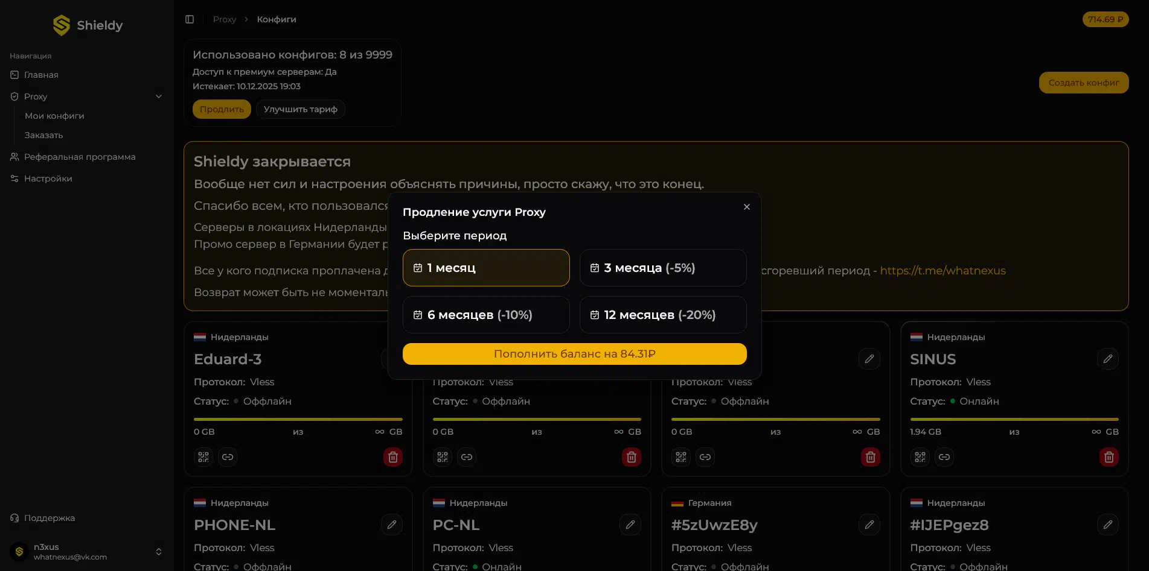Collapse the Proxy navigation section

tap(159, 96)
